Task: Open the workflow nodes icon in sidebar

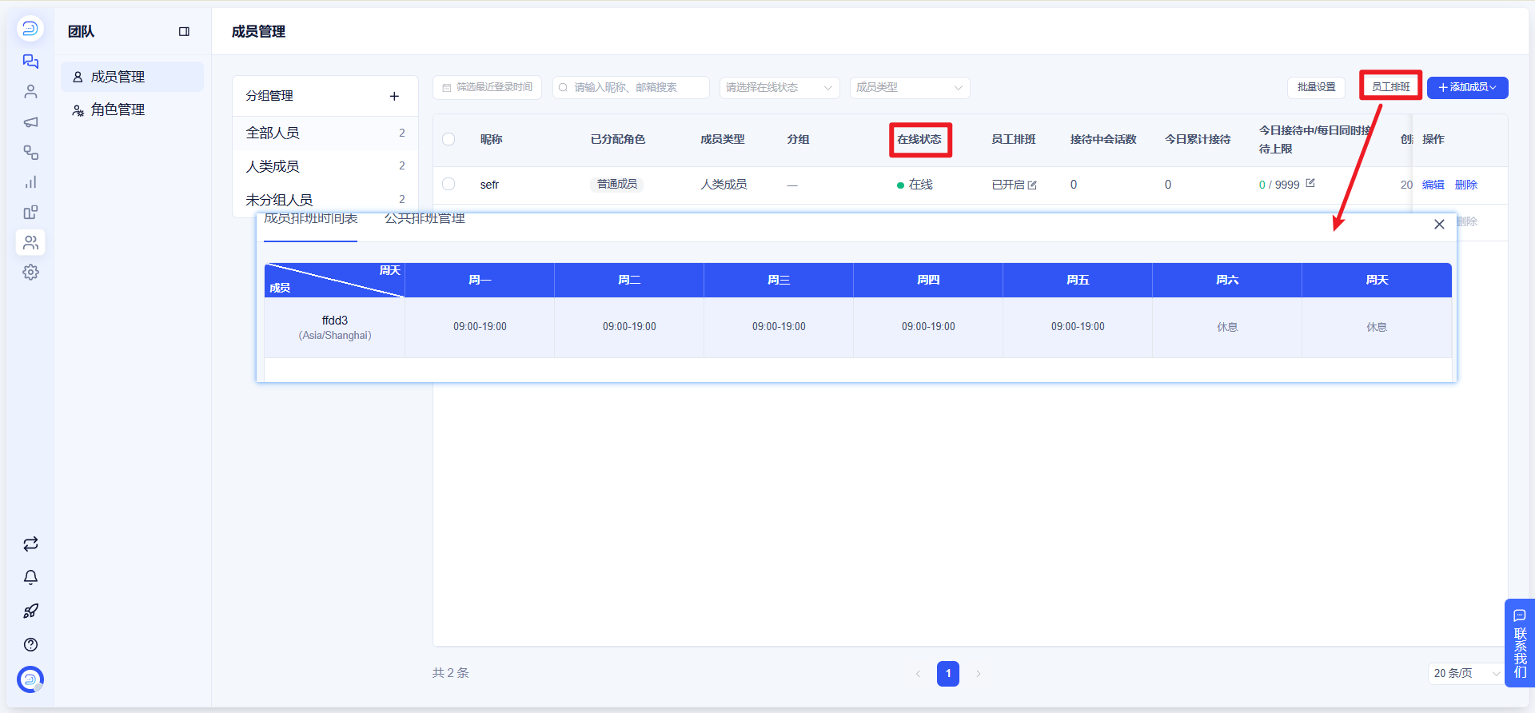Action: 30,152
